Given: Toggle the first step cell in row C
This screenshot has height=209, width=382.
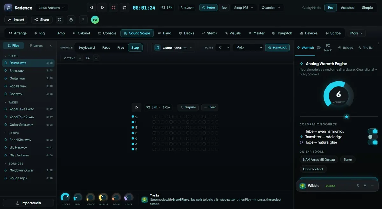Looking at the screenshot, I should click(154, 117).
